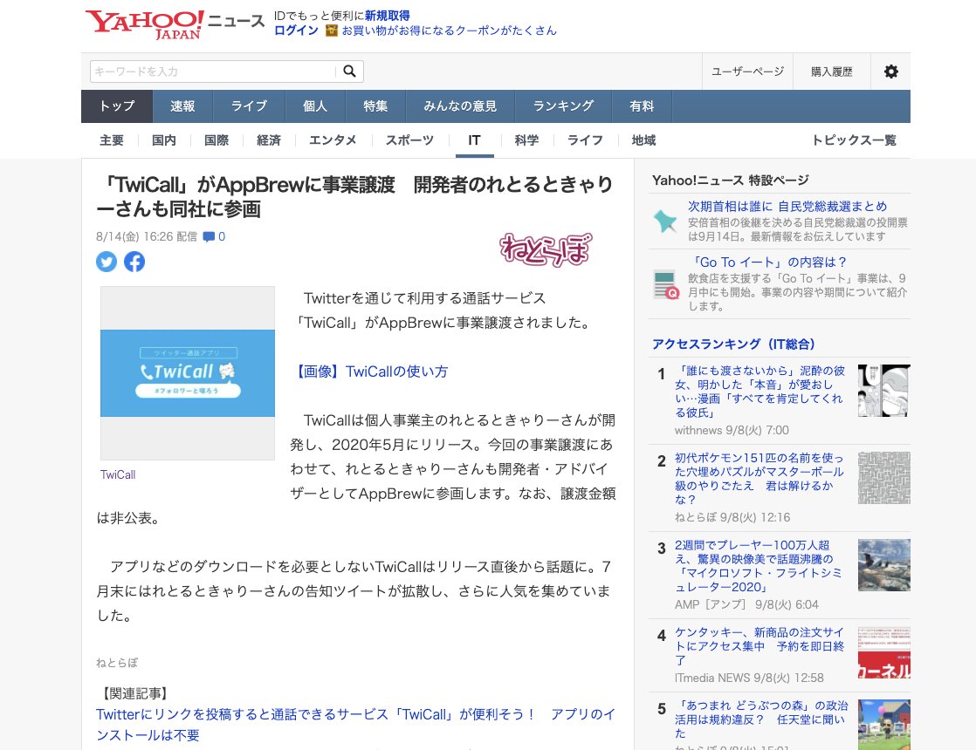976x750 pixels.
Task: Open 「Go To イート」の内容は？ link
Action: 769,262
